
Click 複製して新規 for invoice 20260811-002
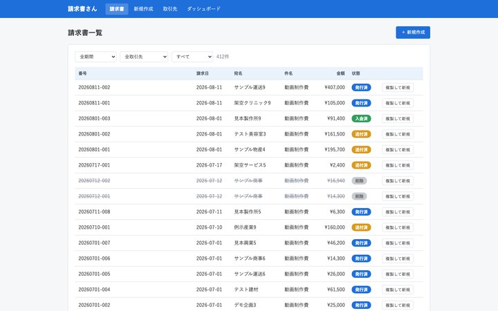pos(398,88)
